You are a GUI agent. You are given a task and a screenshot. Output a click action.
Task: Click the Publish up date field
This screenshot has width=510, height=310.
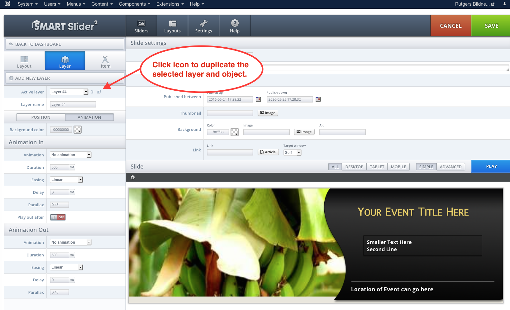click(x=230, y=99)
